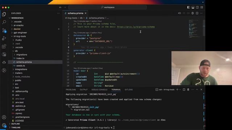The image size is (232, 130).
Task: Click the init_pg migration link in terminal
Action: click(x=86, y=107)
